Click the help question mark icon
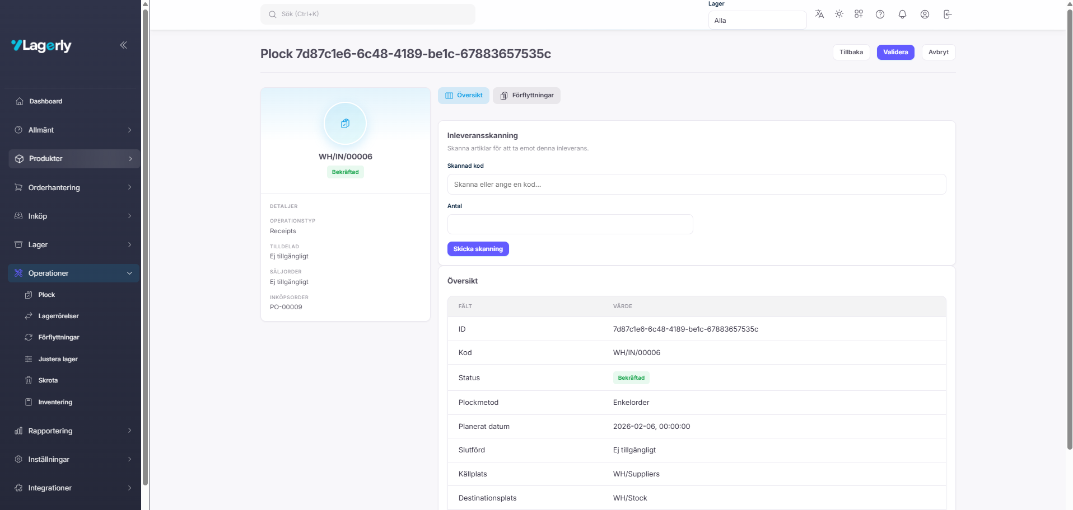This screenshot has width=1073, height=510. coord(879,14)
